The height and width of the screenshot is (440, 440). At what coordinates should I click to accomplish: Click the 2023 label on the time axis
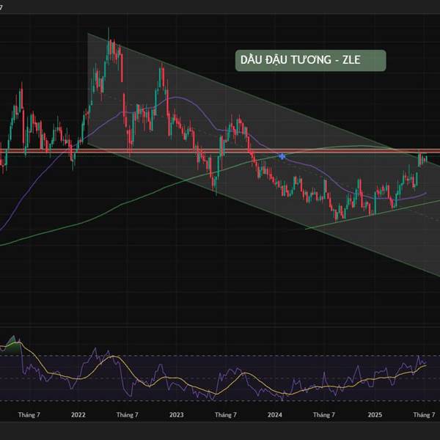[176, 415]
